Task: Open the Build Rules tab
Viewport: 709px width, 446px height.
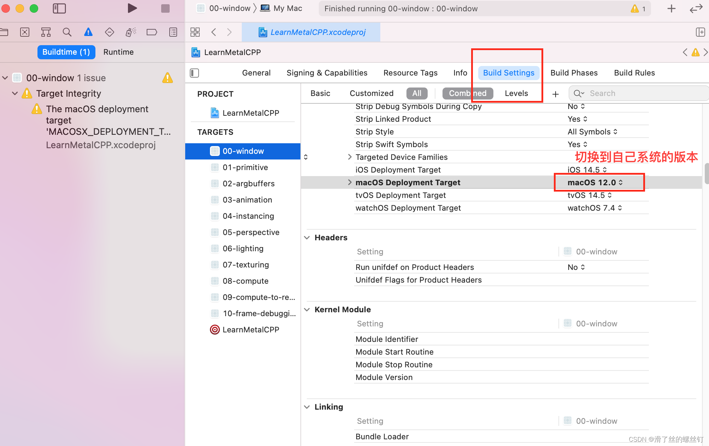Action: (634, 73)
